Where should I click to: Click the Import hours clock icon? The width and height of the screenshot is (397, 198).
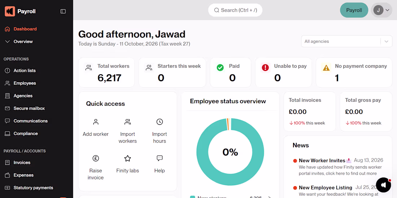[x=160, y=122]
